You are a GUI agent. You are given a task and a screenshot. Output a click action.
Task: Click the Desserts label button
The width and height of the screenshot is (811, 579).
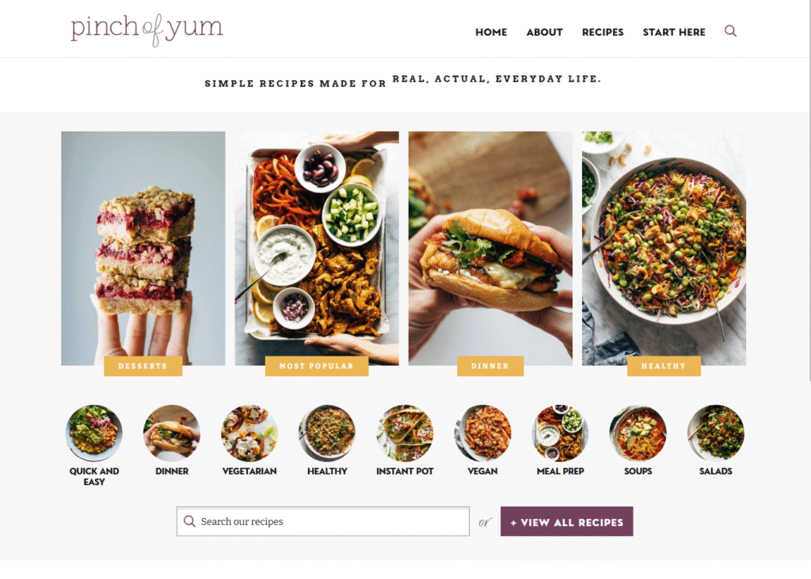(x=143, y=366)
